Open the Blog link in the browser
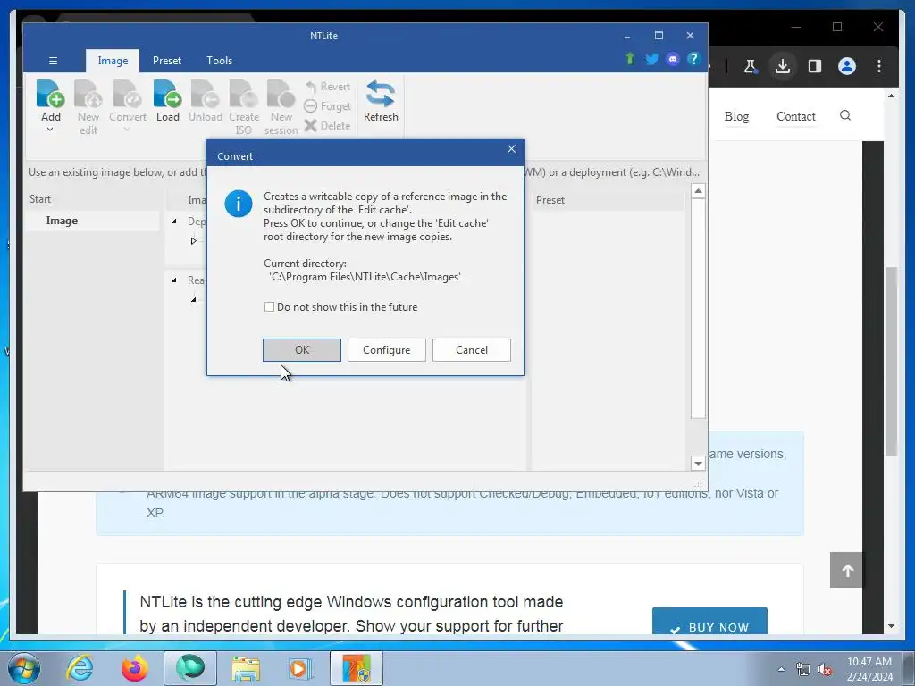 click(736, 116)
